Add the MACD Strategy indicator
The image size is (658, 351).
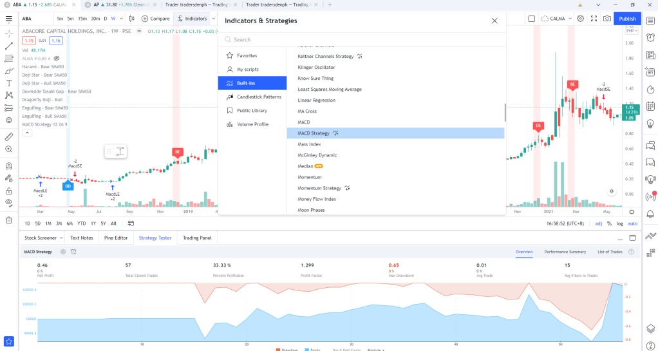click(396, 133)
